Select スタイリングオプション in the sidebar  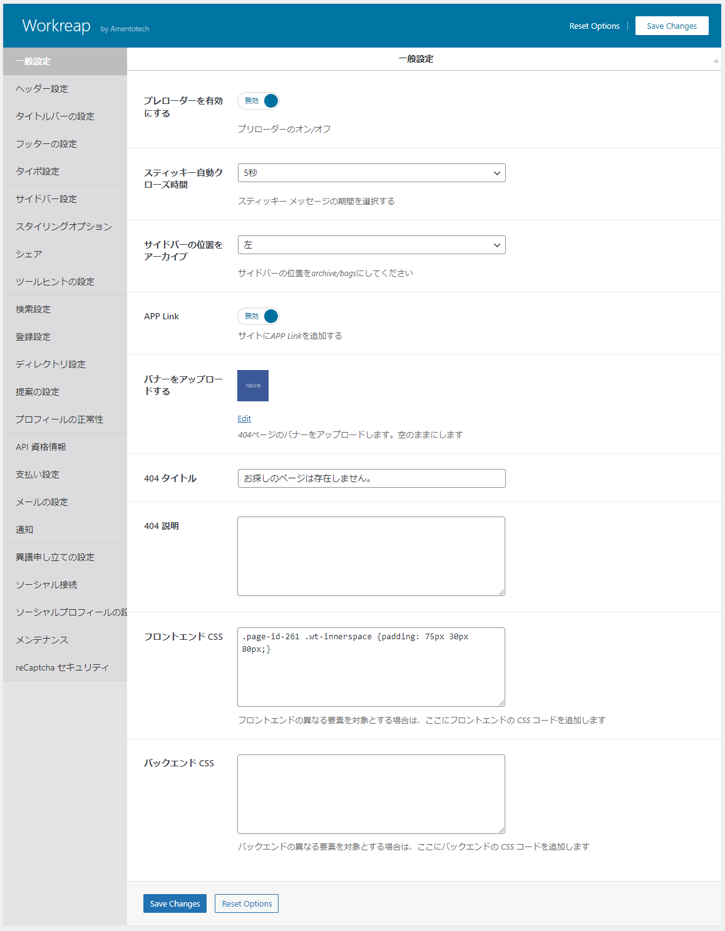[64, 227]
